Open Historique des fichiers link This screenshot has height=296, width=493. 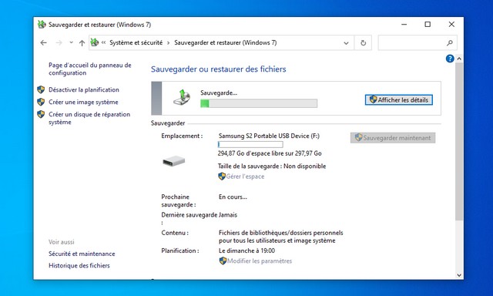(79, 265)
